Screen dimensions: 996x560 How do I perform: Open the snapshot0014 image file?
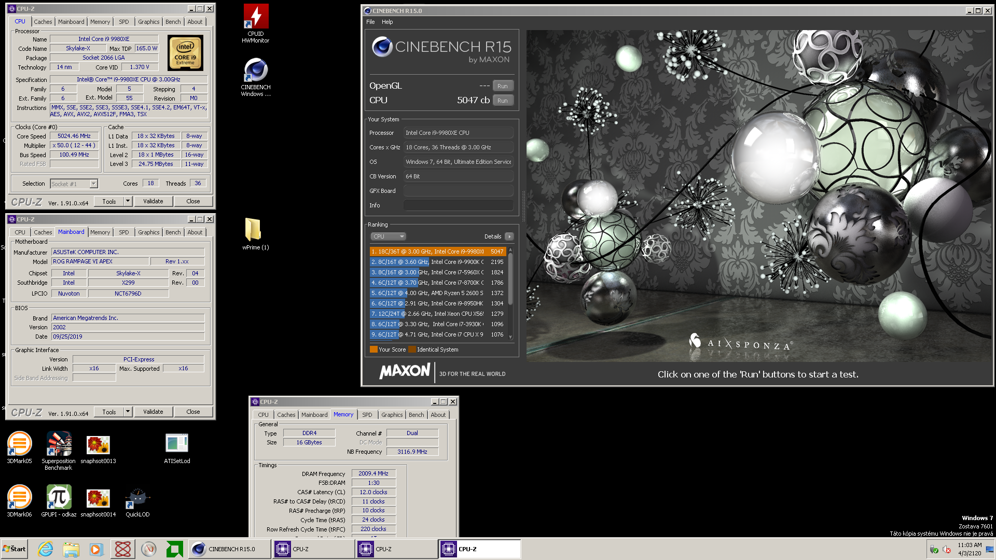coord(98,503)
